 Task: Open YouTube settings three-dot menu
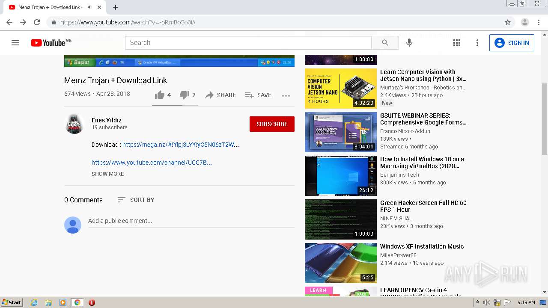[x=477, y=43]
